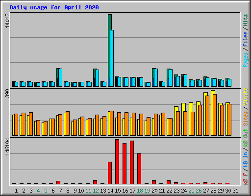This screenshot has height=196, width=251.
Task: Click the 'Files' legend label
Action: 246,39
